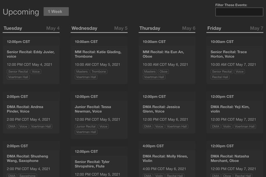This screenshot has width=266, height=177.
Task: Select Voertman Hall tag on Ha Eun An card
Action: click(154, 77)
